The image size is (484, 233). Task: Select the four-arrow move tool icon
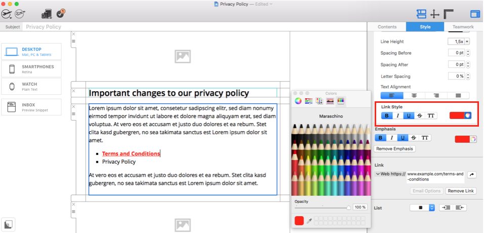(x=434, y=14)
